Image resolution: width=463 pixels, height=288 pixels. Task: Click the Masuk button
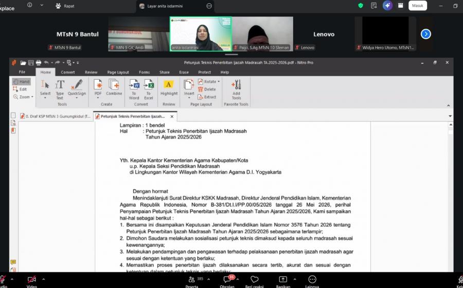pos(418,6)
